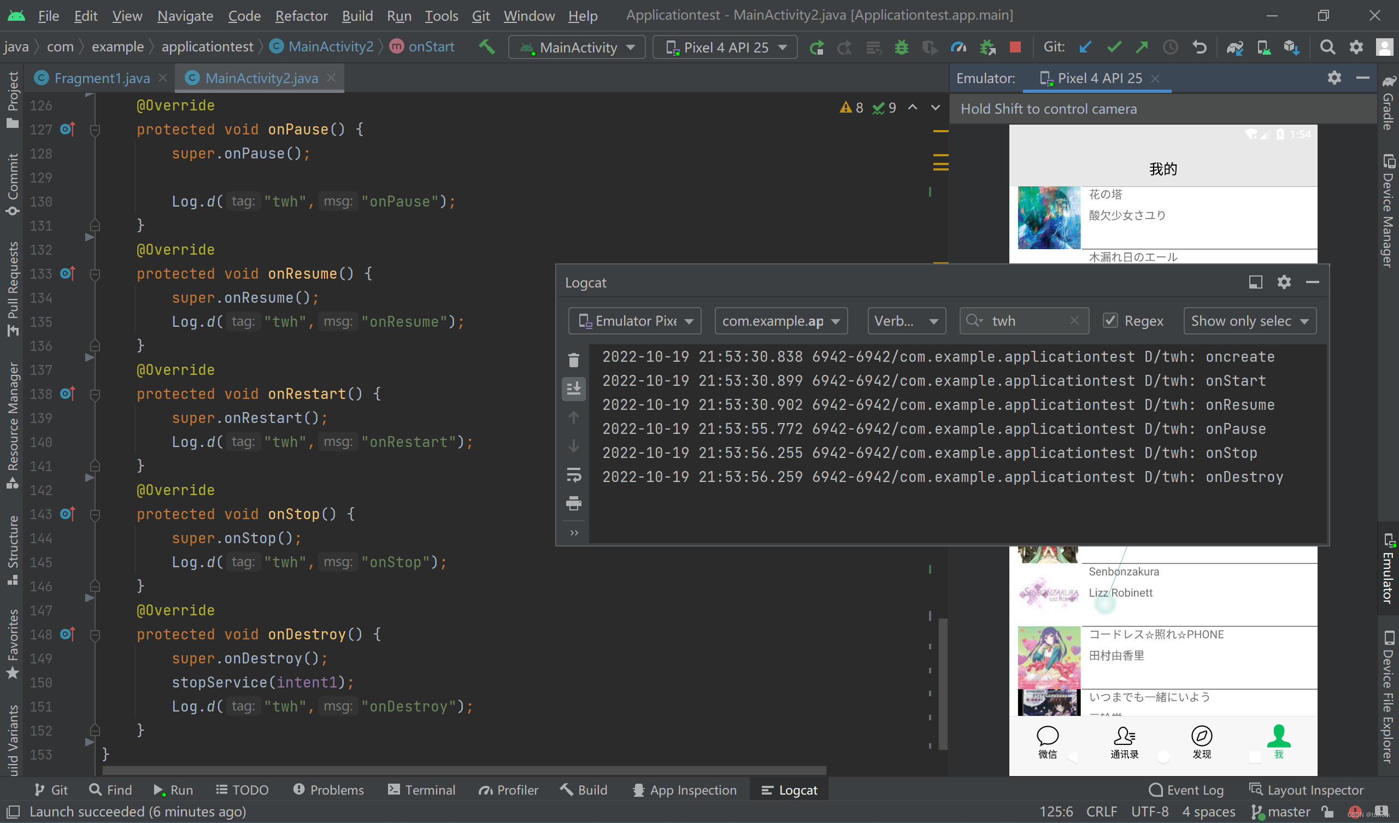Image resolution: width=1399 pixels, height=823 pixels.
Task: Click the Attach Debugger to Android Process icon
Action: [x=987, y=48]
